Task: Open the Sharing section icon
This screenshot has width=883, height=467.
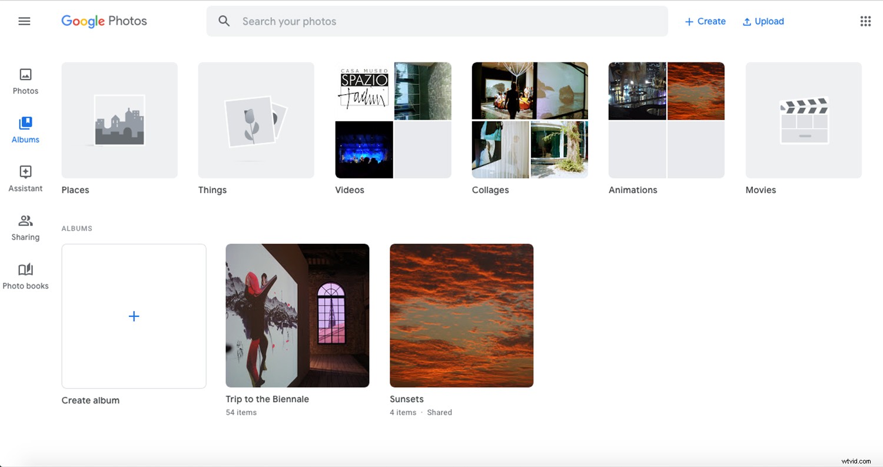Action: click(x=25, y=221)
